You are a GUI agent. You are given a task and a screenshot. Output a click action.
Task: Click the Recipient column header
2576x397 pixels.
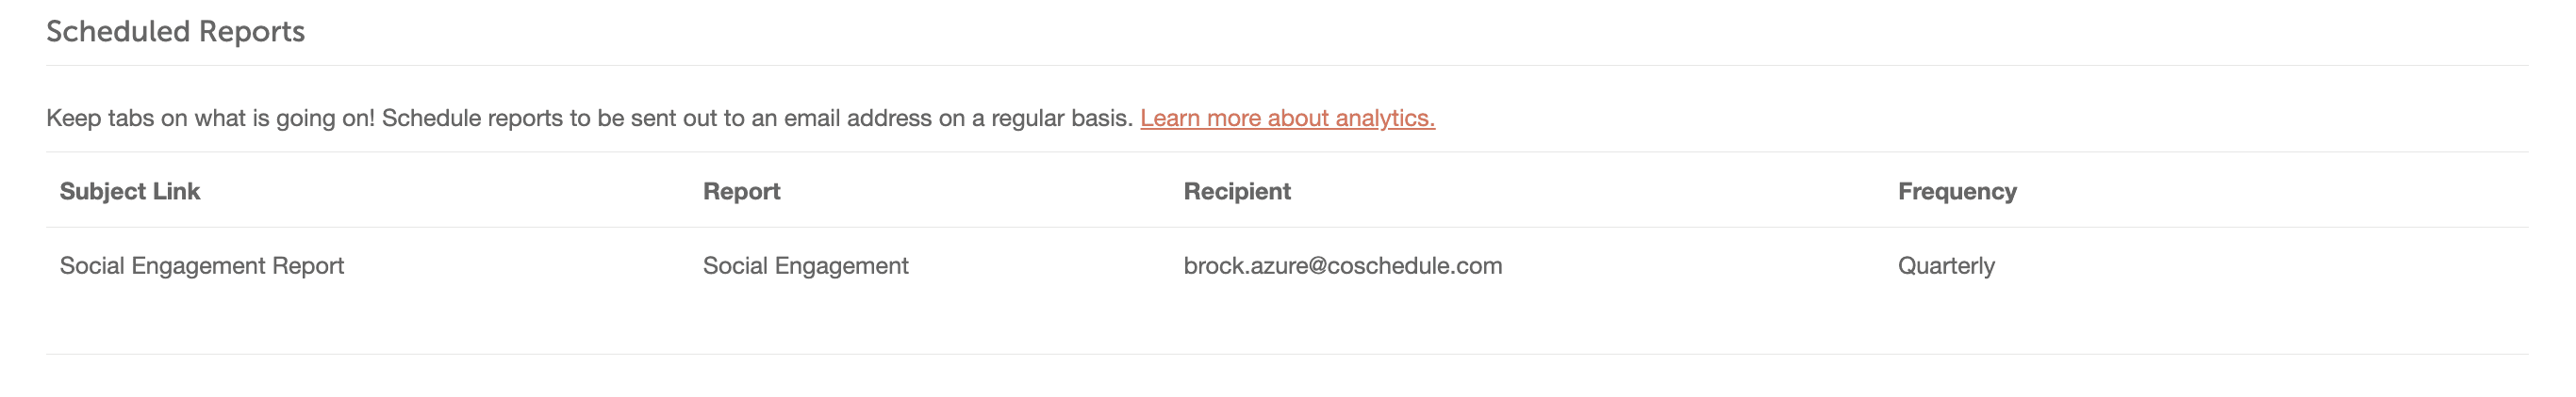[1237, 192]
